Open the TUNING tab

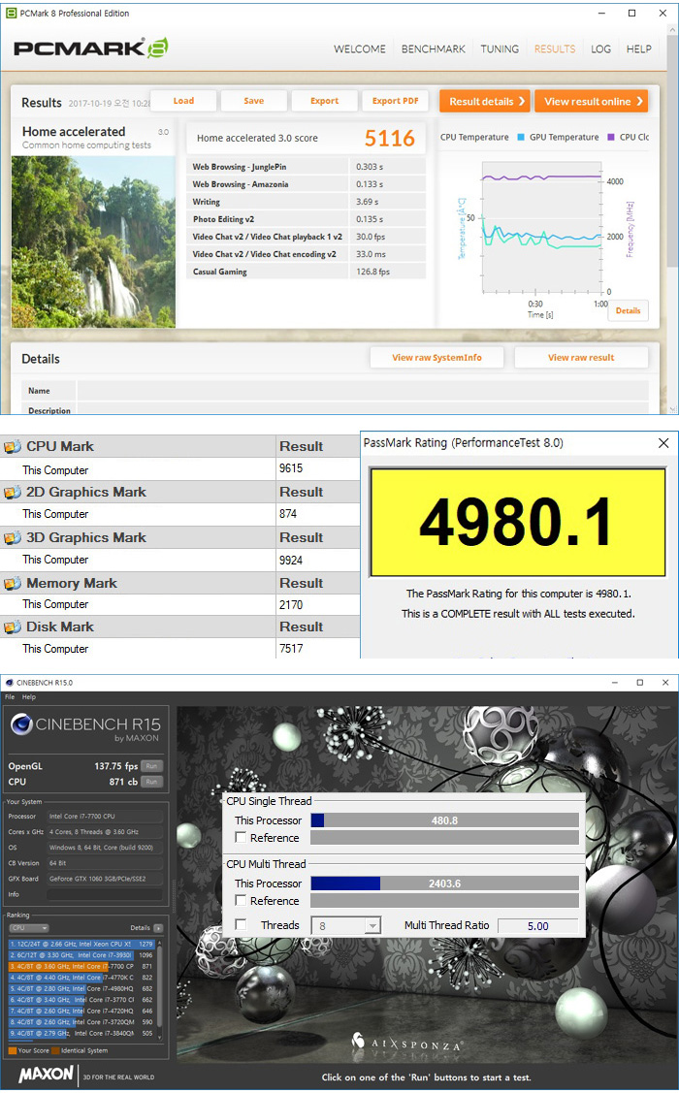point(500,48)
